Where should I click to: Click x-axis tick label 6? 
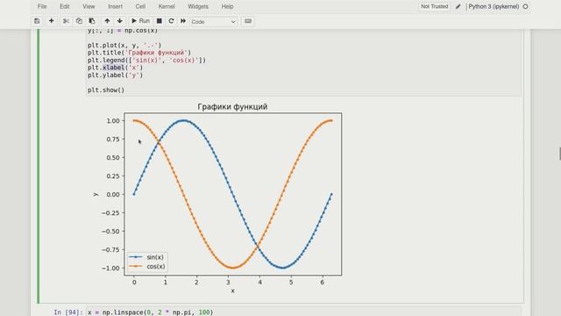tap(323, 283)
